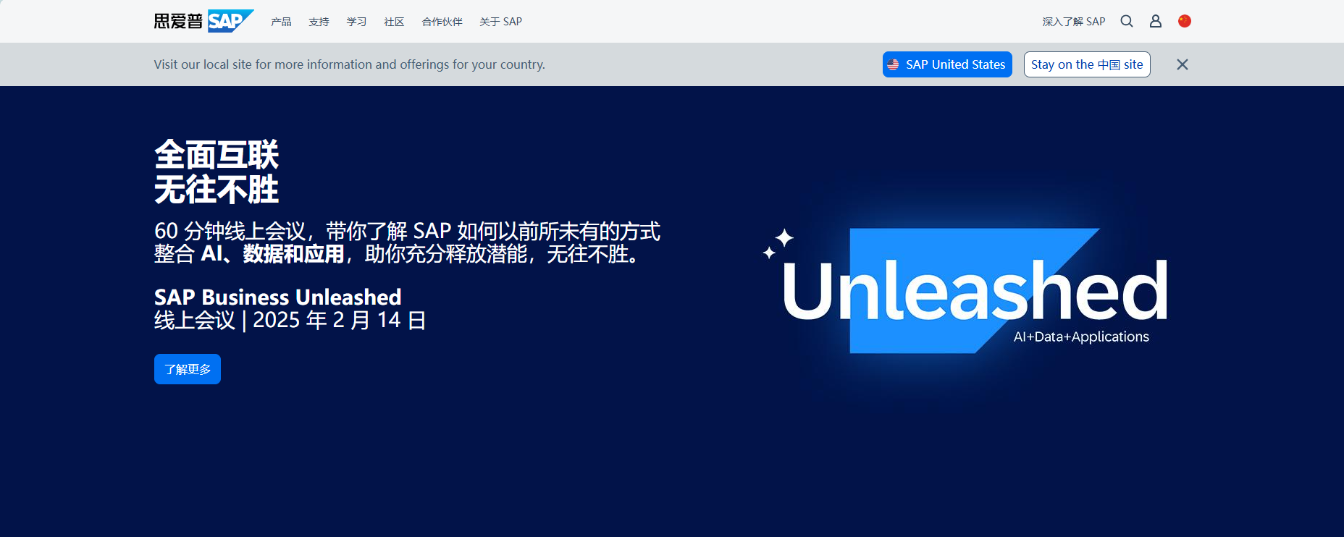Screen dimensions: 1344x537
Task: Click the 了解更多 button
Action: [x=188, y=369]
